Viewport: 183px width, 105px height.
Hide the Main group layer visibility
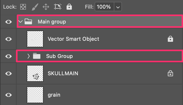tap(8, 22)
